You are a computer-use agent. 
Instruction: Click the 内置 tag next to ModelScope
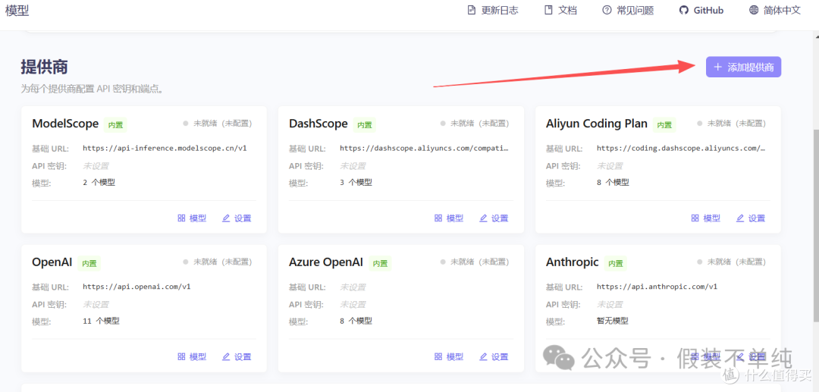(x=115, y=125)
